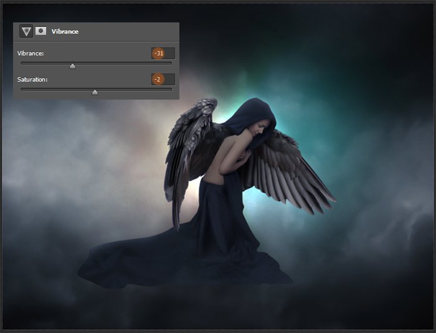436x333 pixels.
Task: Click the empty header area right of Vibrance title
Action: (131, 31)
